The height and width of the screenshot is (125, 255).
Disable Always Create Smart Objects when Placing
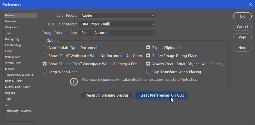click(148, 64)
